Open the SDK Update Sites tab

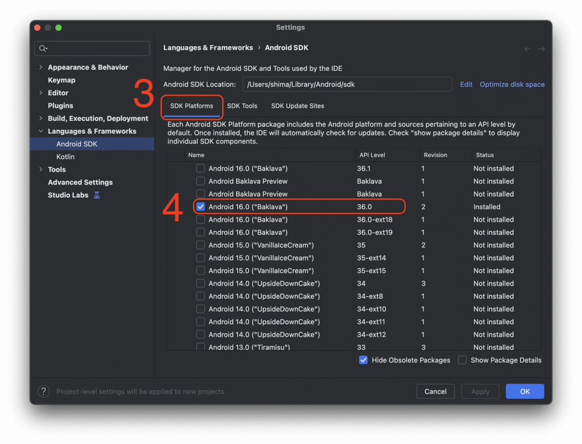pos(297,106)
